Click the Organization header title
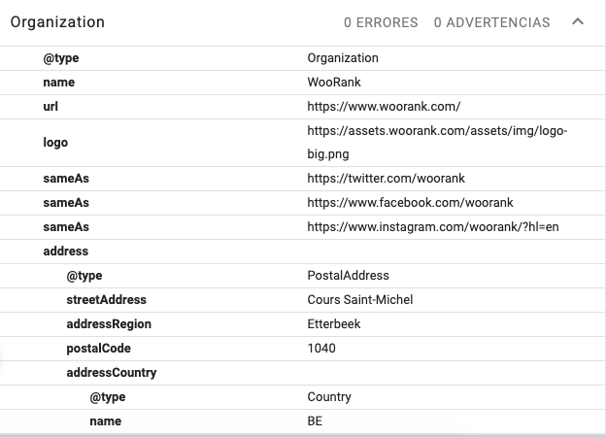The height and width of the screenshot is (437, 606). pos(57,22)
